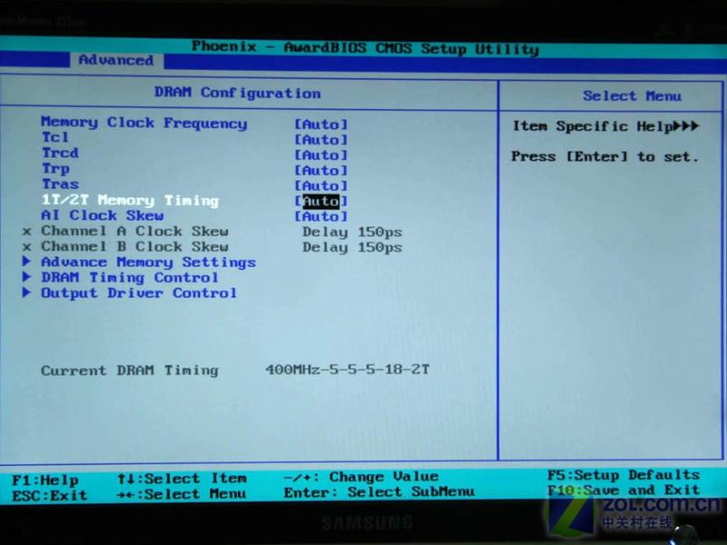Open DRAM Timing Control submenu
The height and width of the screenshot is (545, 727).
tap(130, 278)
